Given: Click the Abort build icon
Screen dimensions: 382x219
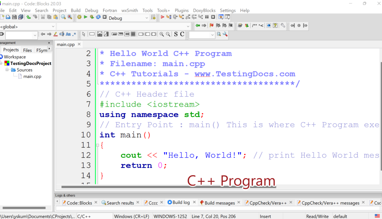Looking at the screenshot, I should [105, 17].
